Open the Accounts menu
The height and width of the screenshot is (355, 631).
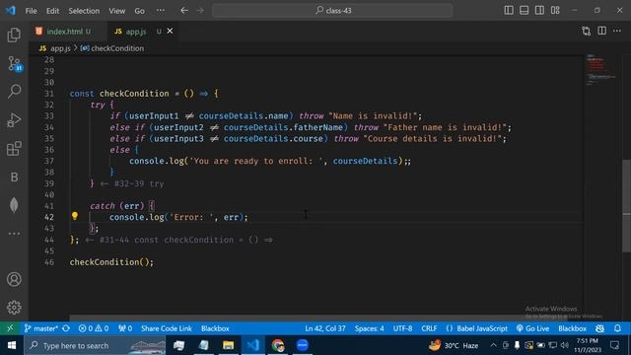coord(14,279)
